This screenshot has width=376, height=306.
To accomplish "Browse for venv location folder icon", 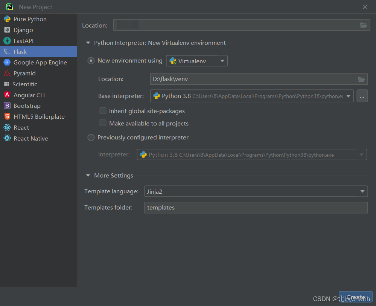I will coord(361,79).
